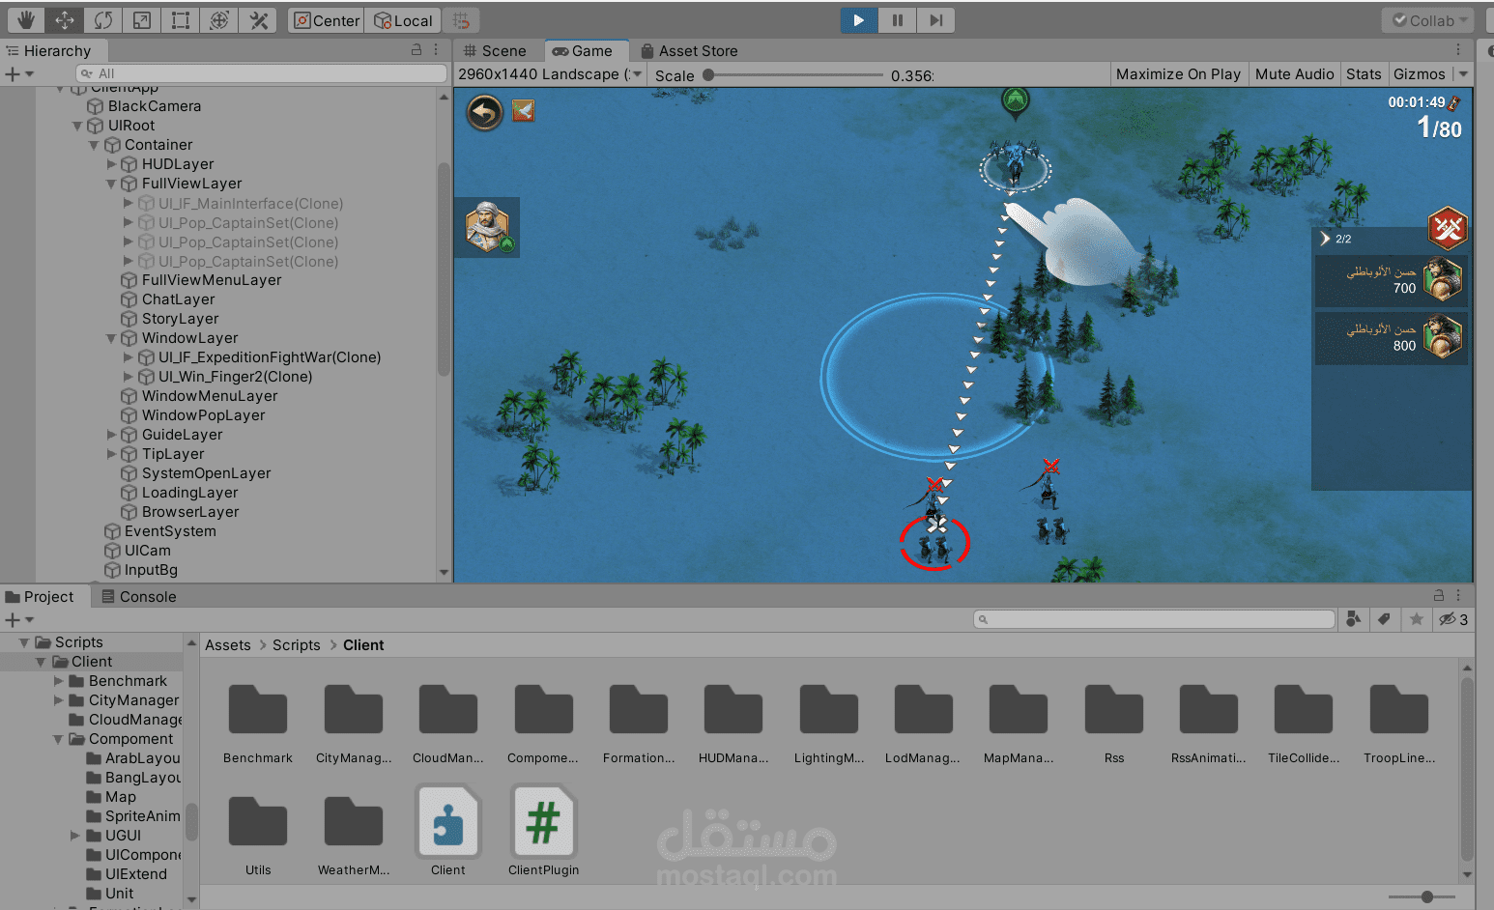Adjust the game view Scale slider
This screenshot has height=910, width=1494.
(x=794, y=74)
